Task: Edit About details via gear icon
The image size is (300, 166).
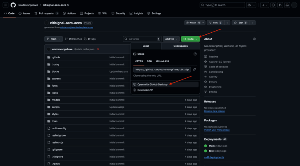Action: point(254,39)
